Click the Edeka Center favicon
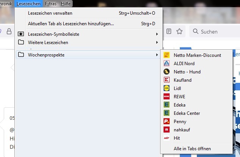This screenshot has height=157, width=240. [x=167, y=113]
